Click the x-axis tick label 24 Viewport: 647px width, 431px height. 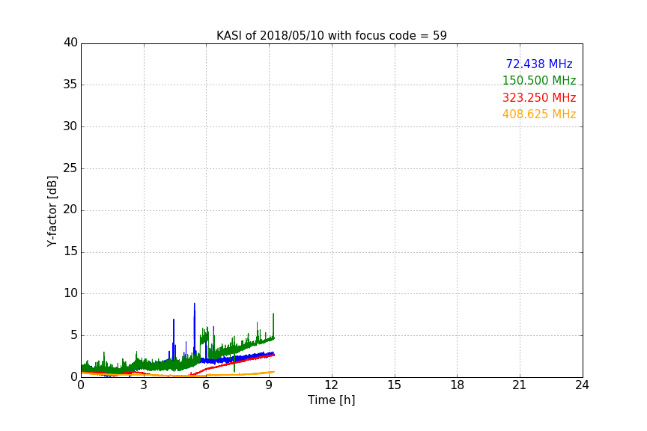click(x=582, y=385)
